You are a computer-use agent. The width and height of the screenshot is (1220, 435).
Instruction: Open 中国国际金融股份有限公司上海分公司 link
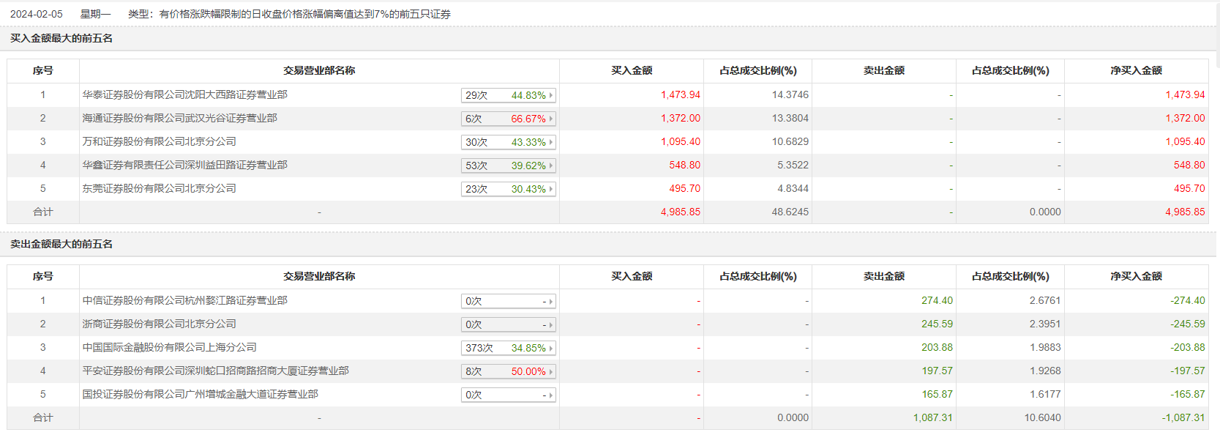coord(169,348)
